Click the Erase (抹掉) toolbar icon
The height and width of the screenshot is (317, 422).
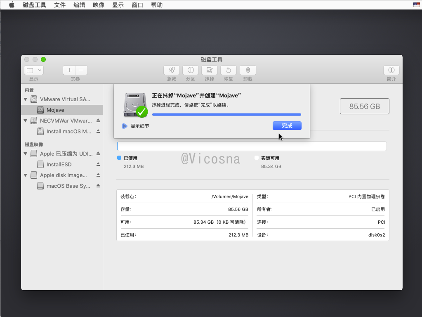click(210, 70)
